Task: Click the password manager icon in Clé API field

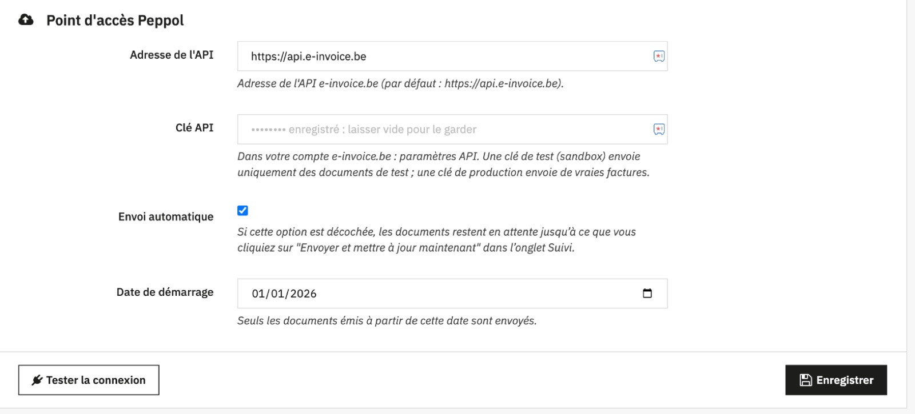Action: (659, 129)
